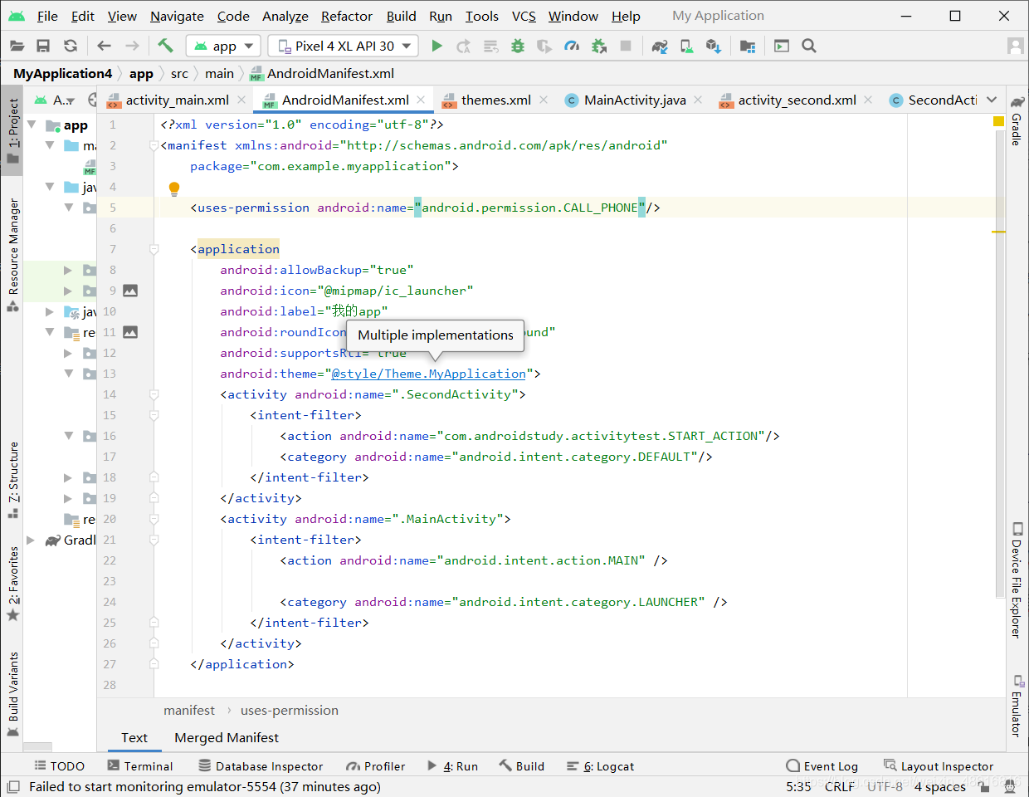This screenshot has width=1029, height=797.
Task: Sync project with Gradle files elephant icon
Action: click(659, 46)
